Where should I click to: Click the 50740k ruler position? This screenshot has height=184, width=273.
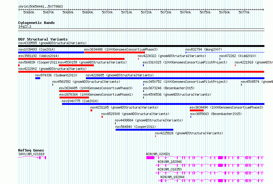186,12
